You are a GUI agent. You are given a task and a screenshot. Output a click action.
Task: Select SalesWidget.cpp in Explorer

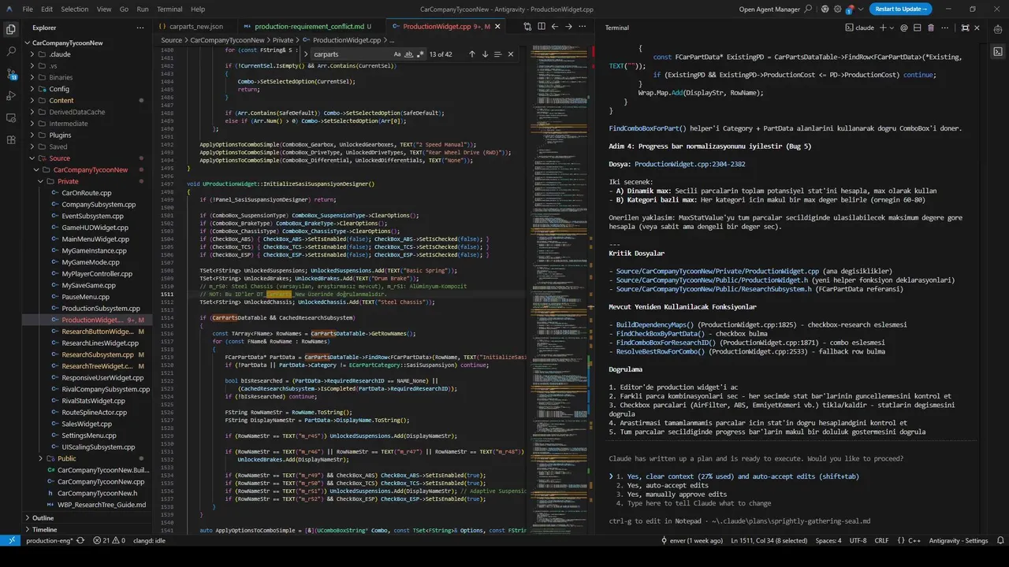(87, 424)
